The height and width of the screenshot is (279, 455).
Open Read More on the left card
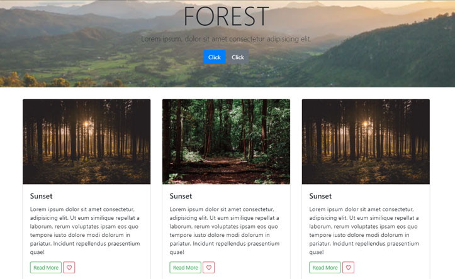pos(46,268)
